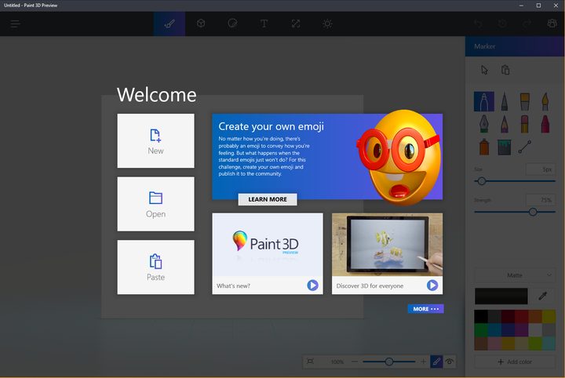The image size is (565, 378).
Task: Zoom out with the minus icon
Action: point(355,362)
